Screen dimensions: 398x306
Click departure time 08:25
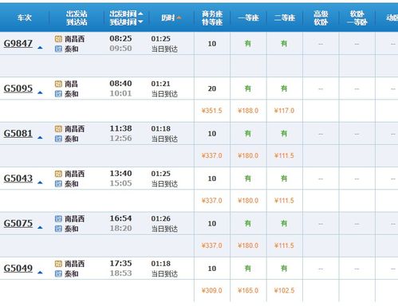point(120,38)
